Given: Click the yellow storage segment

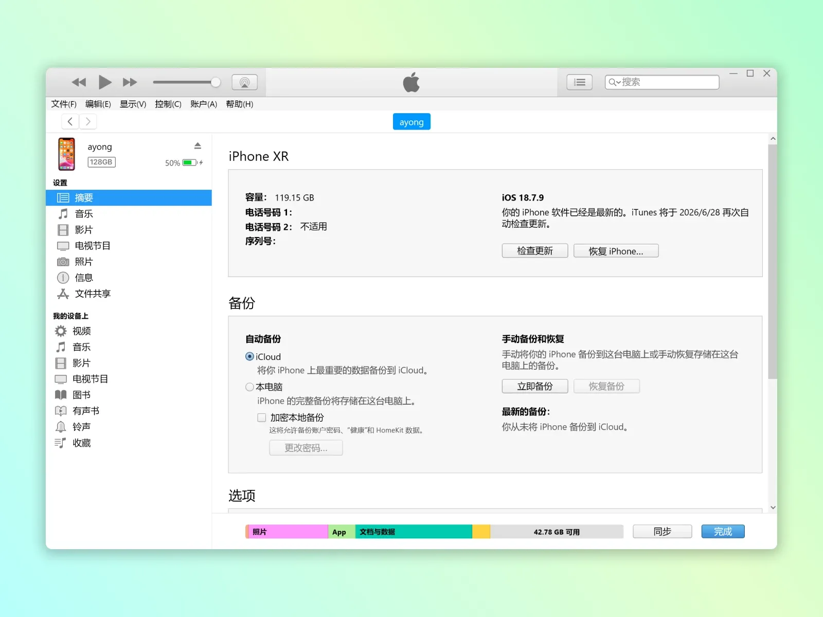Looking at the screenshot, I should 481,532.
